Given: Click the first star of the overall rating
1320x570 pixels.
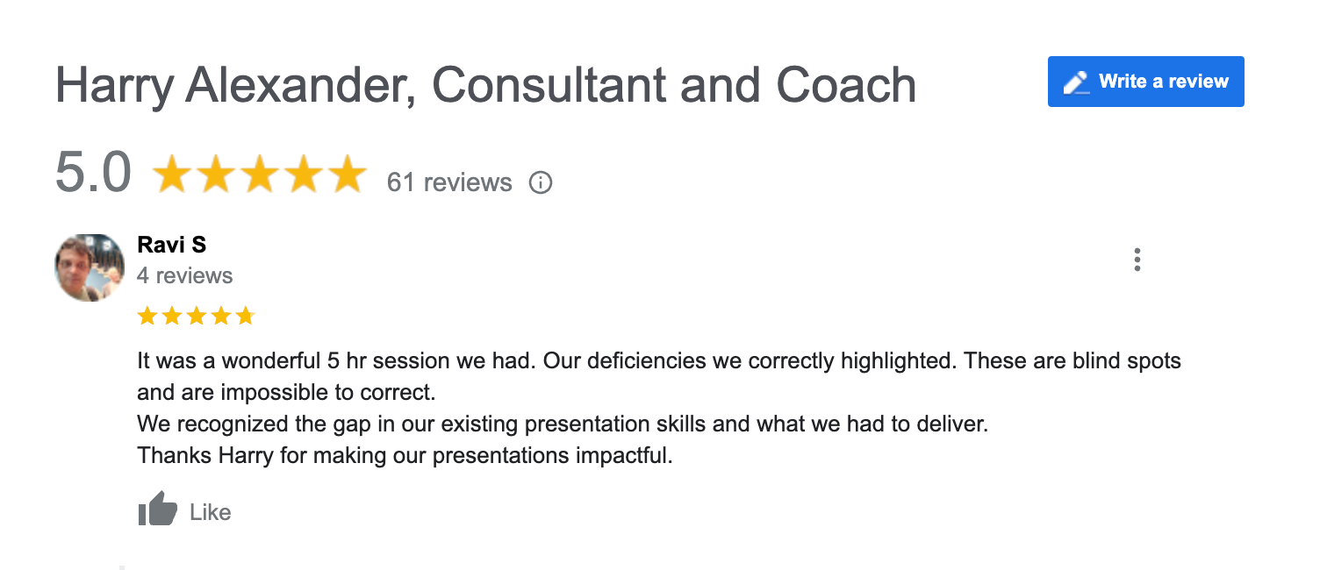Looking at the screenshot, I should pyautogui.click(x=173, y=174).
